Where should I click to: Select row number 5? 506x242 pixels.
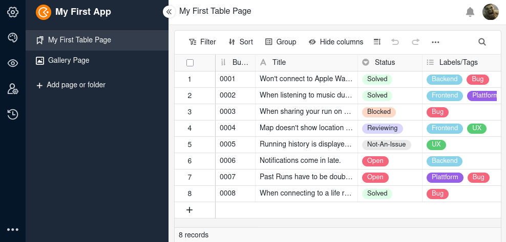tap(189, 145)
